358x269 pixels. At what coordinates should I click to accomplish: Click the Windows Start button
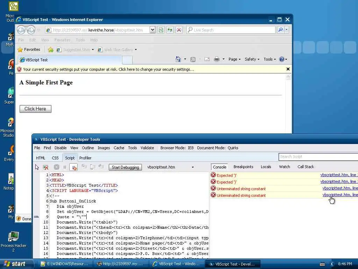[x=15, y=264]
